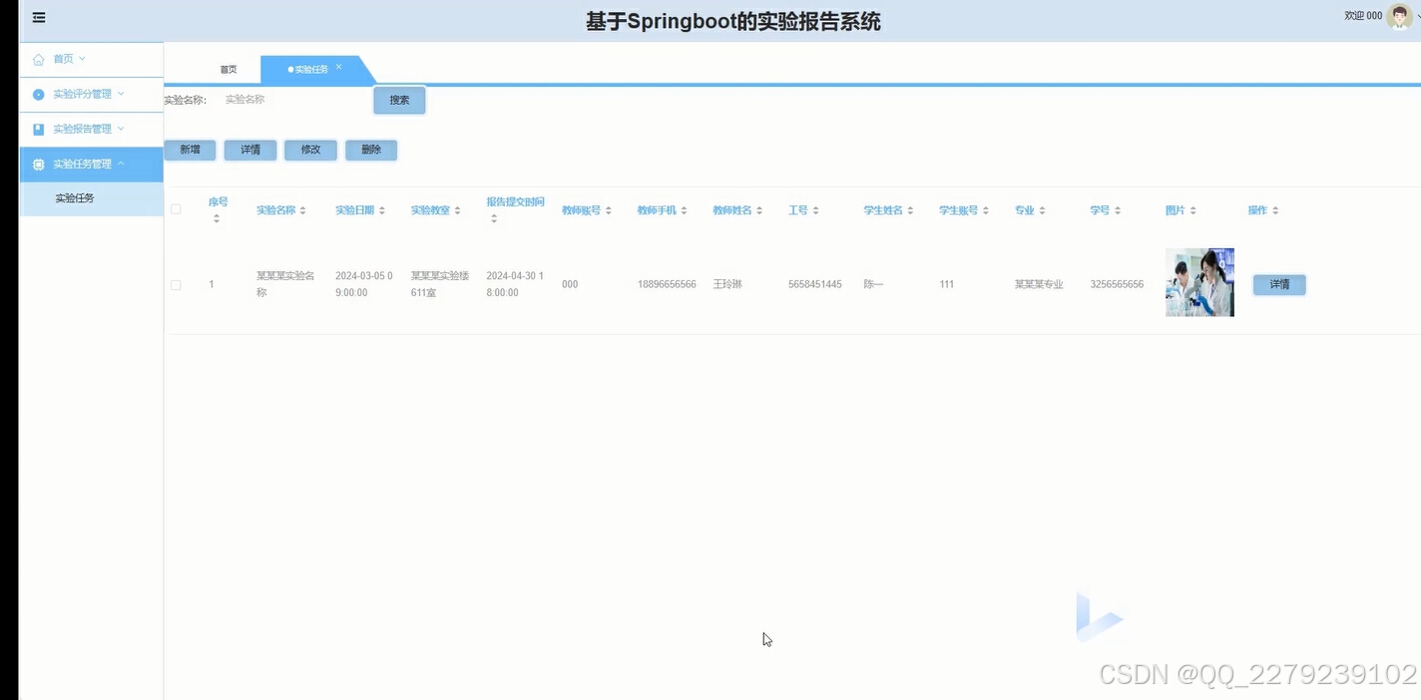Screen dimensions: 1421x700
Task: Click the circular icon beside 实验评分管理
Action: (x=37, y=93)
